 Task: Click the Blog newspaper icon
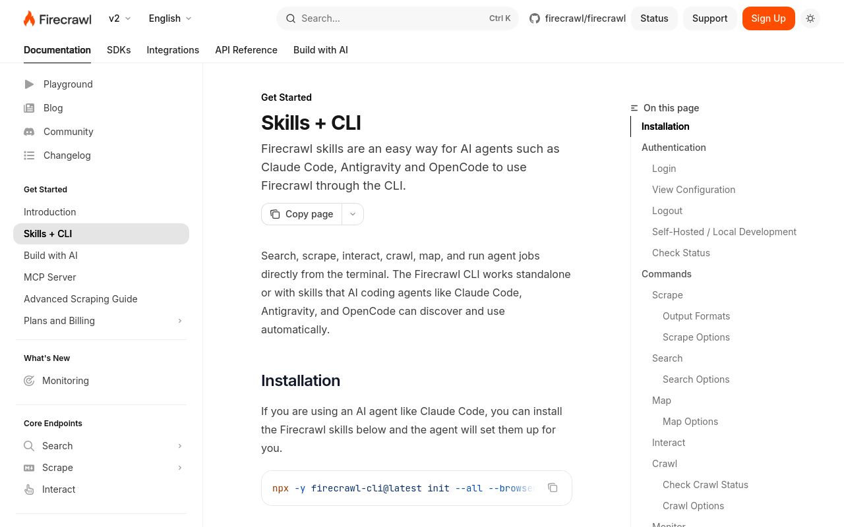[29, 108]
